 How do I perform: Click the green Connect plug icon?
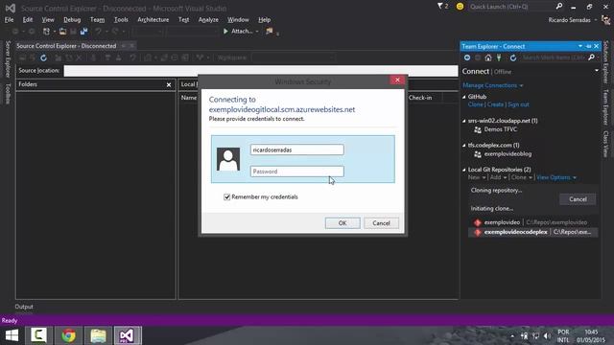point(499,57)
